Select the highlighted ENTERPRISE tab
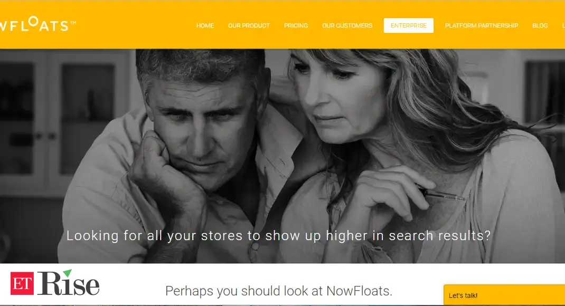Screen dimensions: 565x306 pyautogui.click(x=409, y=25)
